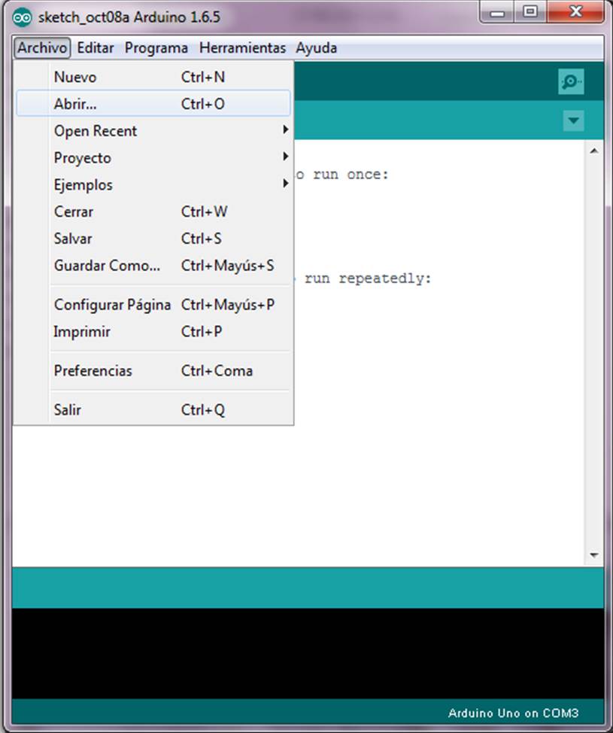Close the Arduino window
Viewport: 613px width, 733px height.
575,12
